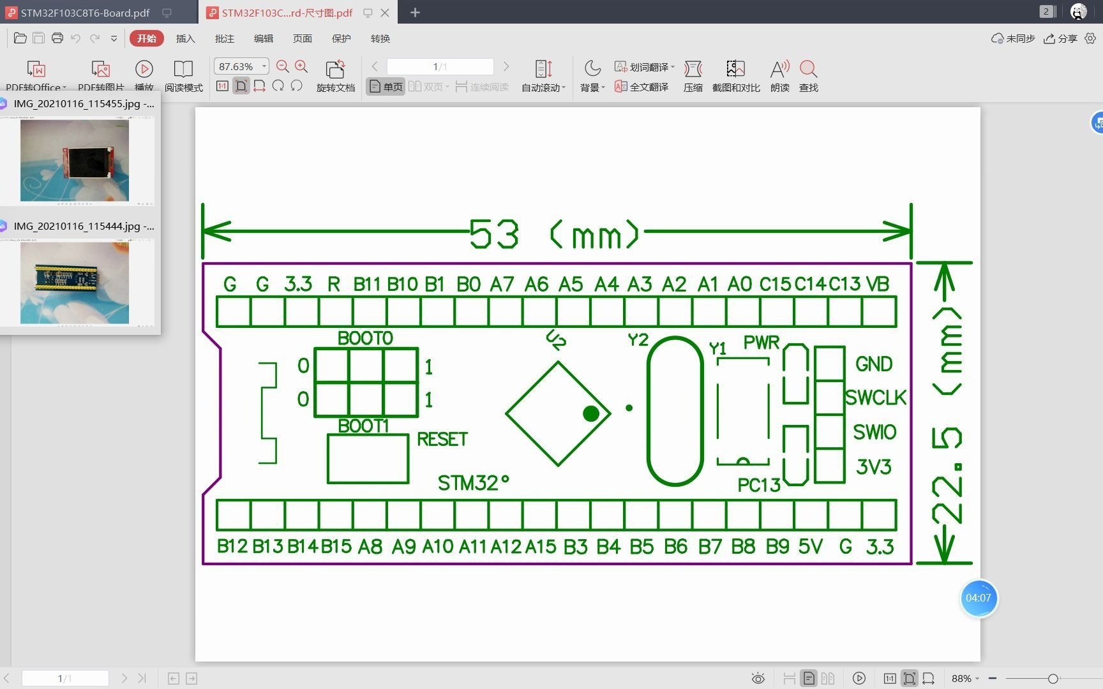The height and width of the screenshot is (689, 1103).
Task: Toggle fit page icon in the ribbon
Action: pyautogui.click(x=241, y=86)
